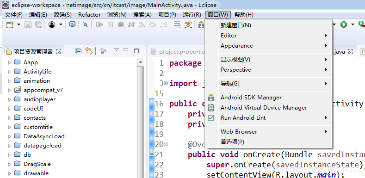Click the green Run toolbar button
The image size is (365, 178).
[344, 25]
